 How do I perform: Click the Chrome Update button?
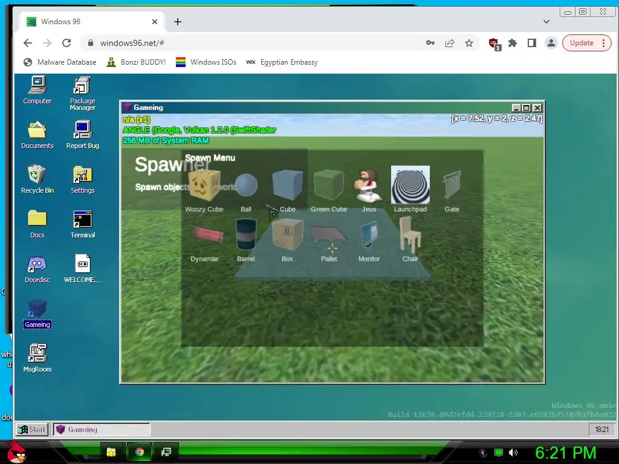586,43
